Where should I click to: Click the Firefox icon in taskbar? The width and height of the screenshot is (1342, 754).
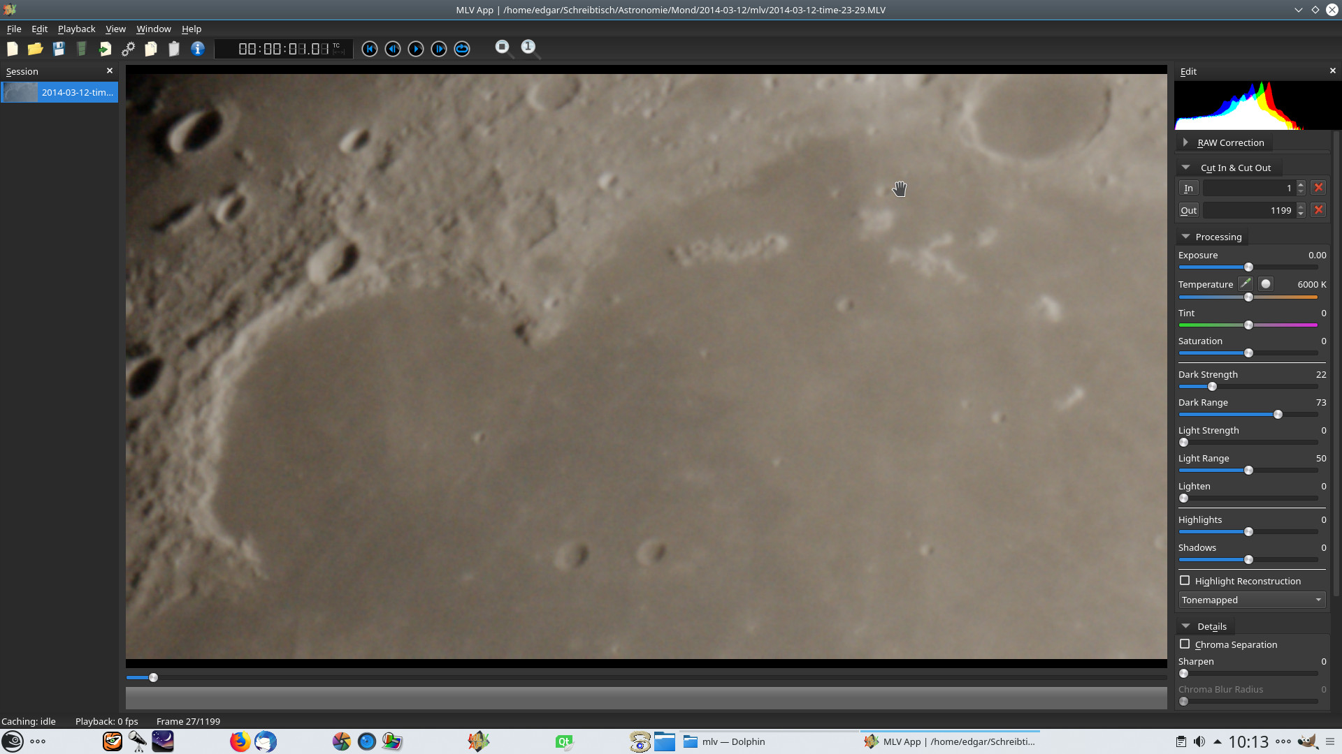(240, 741)
